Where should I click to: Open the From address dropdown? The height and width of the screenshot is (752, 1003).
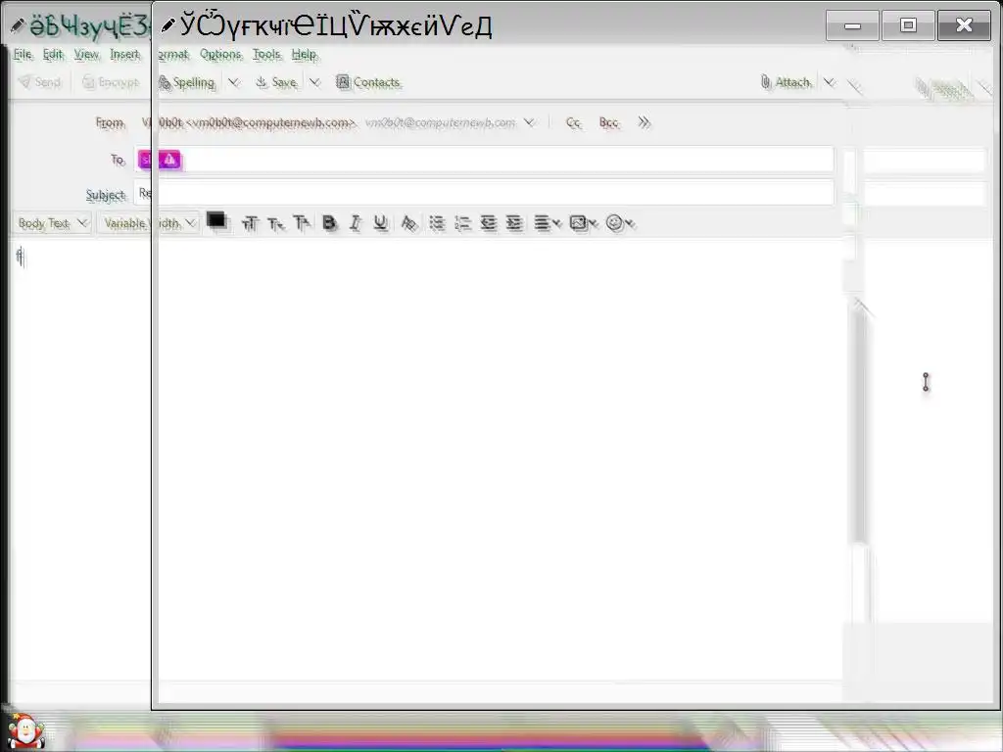[x=529, y=122]
